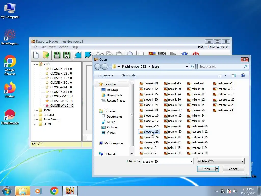Screen dimensions: 261x196
Task: Expand the HTML folder in resource tree
Action: [34, 124]
